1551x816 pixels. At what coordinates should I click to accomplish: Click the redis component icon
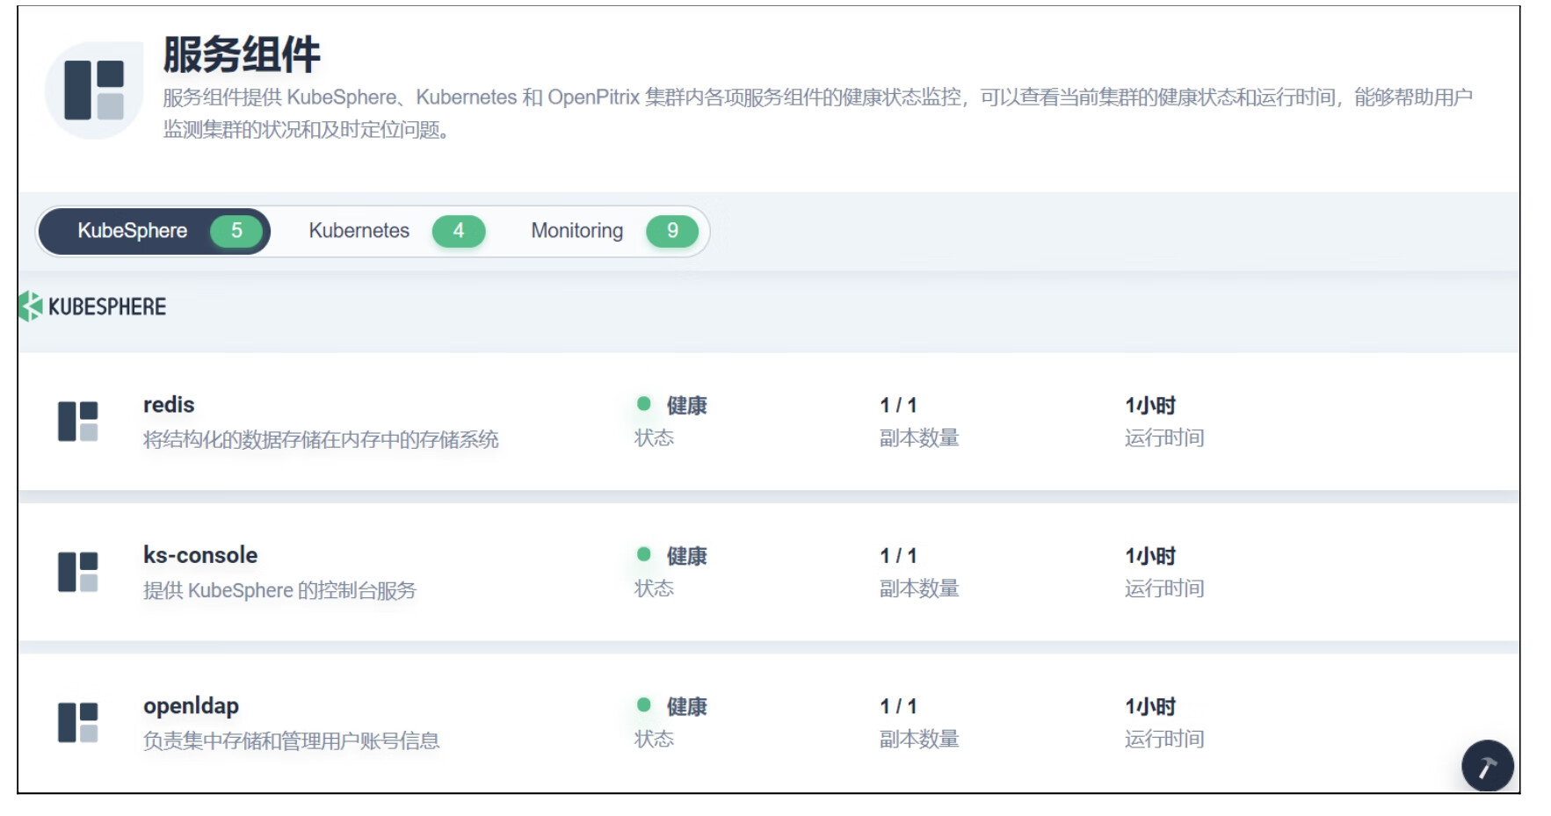77,422
